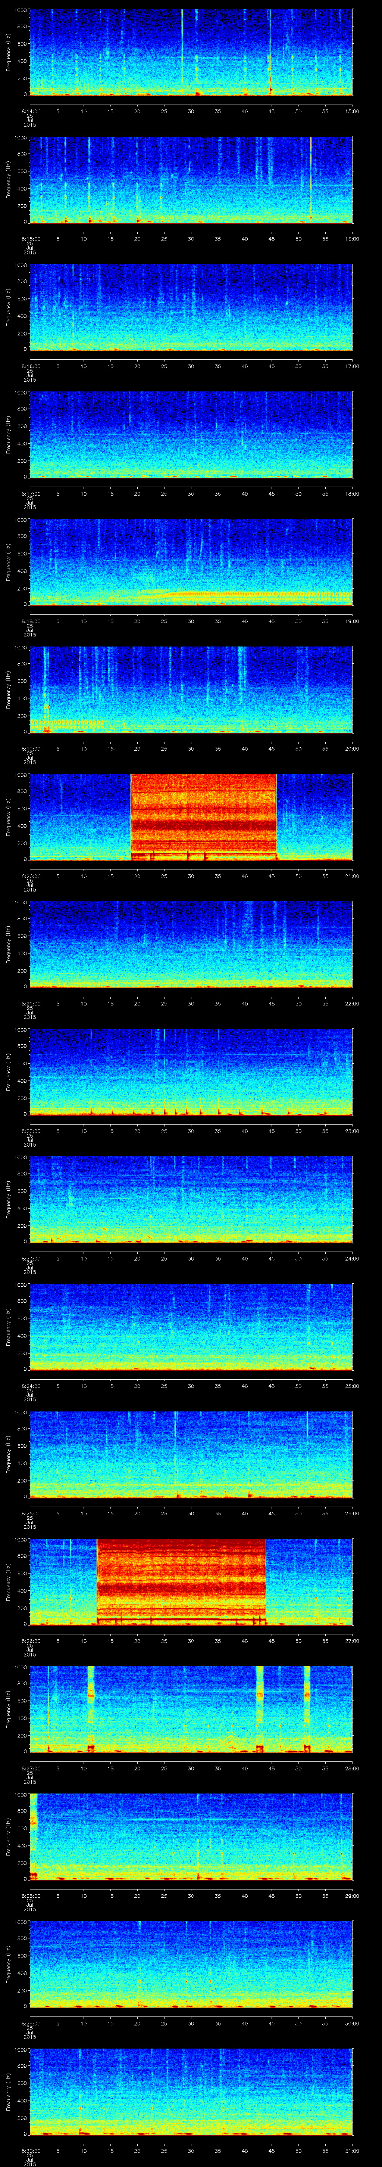Select the 8:21:00 start time label
Screen dimensions: 382x2167
30,1004
